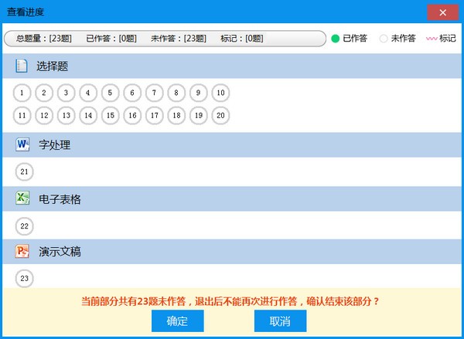
Task: Click the Word icon beside 字处理
Action: [22, 144]
